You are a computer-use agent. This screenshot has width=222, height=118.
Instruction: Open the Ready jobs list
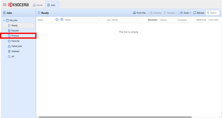pyautogui.click(x=18, y=25)
